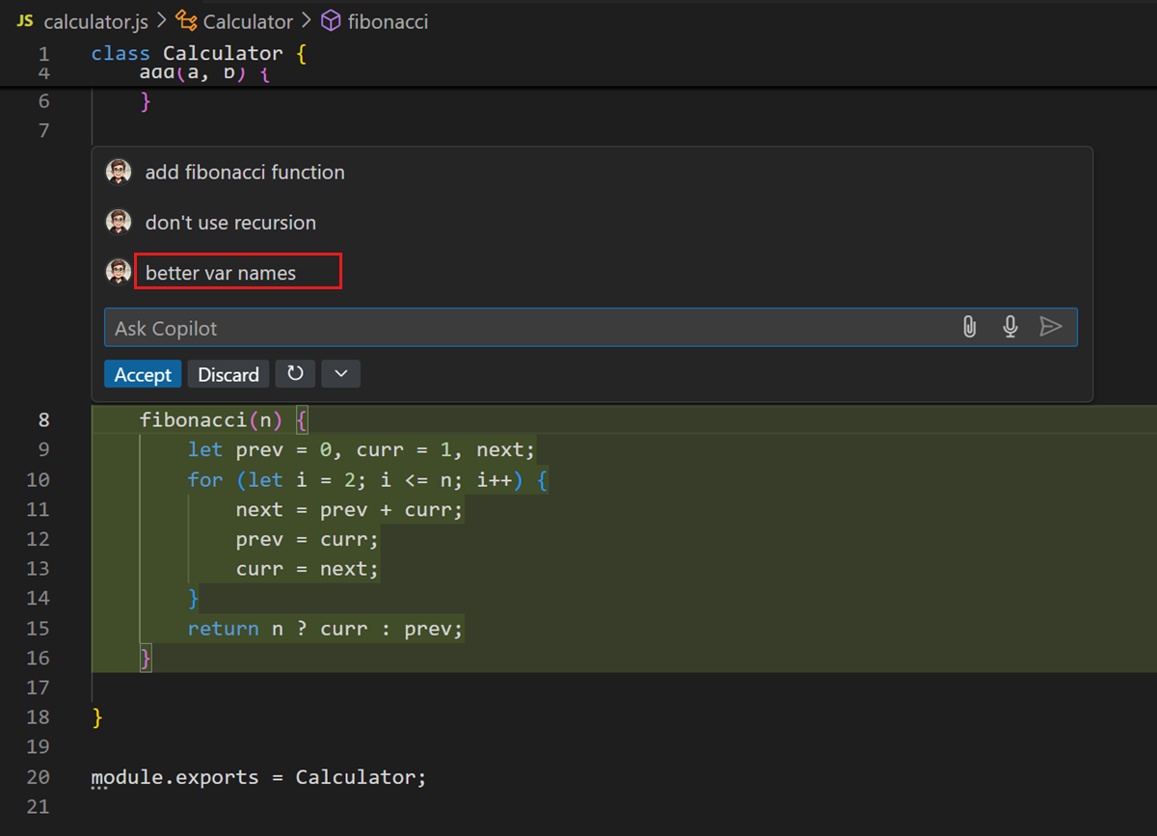Click the Ask Copilot input field
1157x836 pixels.
[386, 327]
